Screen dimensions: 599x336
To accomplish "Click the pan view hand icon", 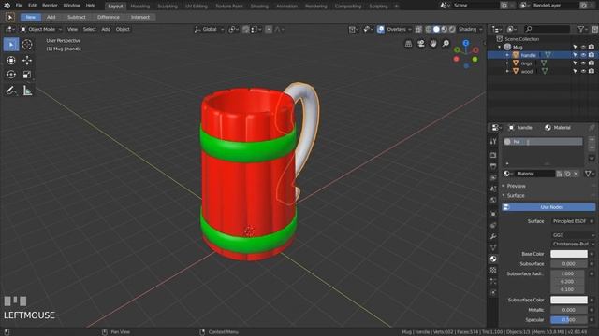I will [433, 44].
